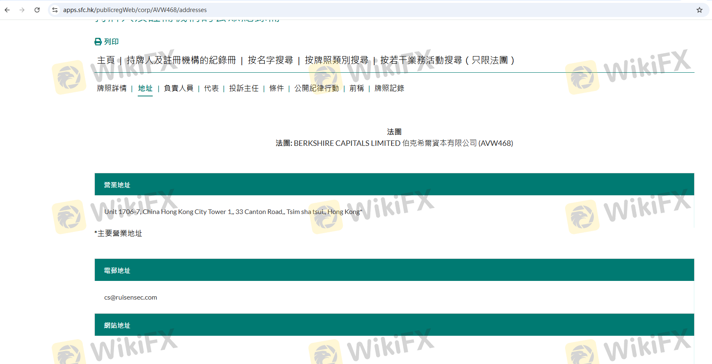Go forward to the next page

pyautogui.click(x=22, y=10)
